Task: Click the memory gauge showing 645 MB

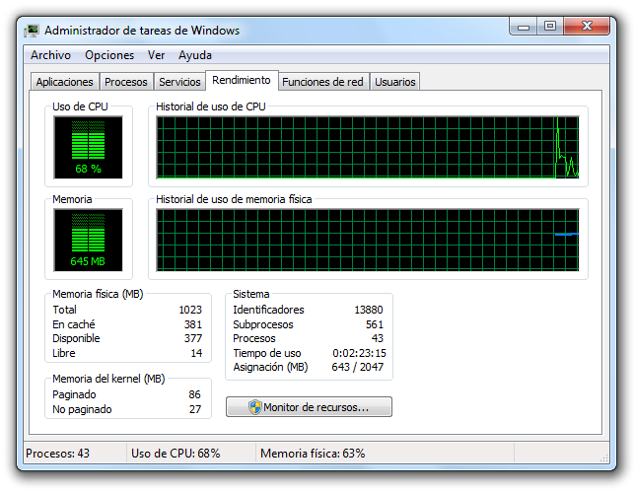Action: point(88,240)
